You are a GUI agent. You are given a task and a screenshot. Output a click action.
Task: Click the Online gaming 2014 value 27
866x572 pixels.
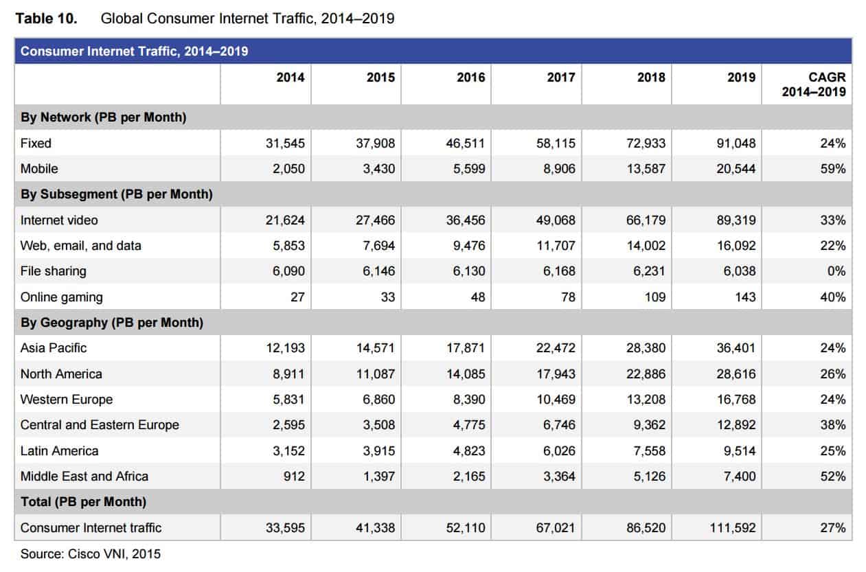click(x=297, y=297)
